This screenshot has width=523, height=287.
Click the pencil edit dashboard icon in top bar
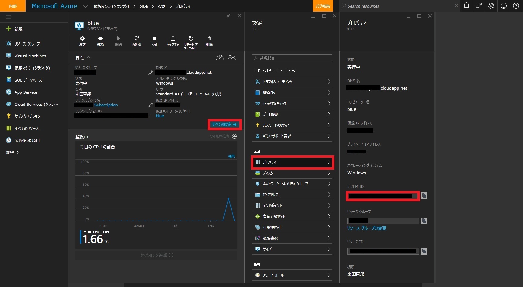(x=479, y=6)
